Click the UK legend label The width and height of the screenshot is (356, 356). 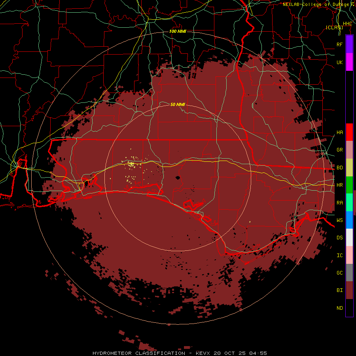pyautogui.click(x=339, y=62)
